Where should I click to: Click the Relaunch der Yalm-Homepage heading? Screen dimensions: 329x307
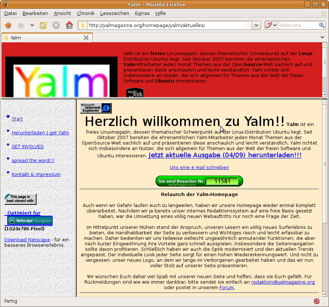(199, 195)
